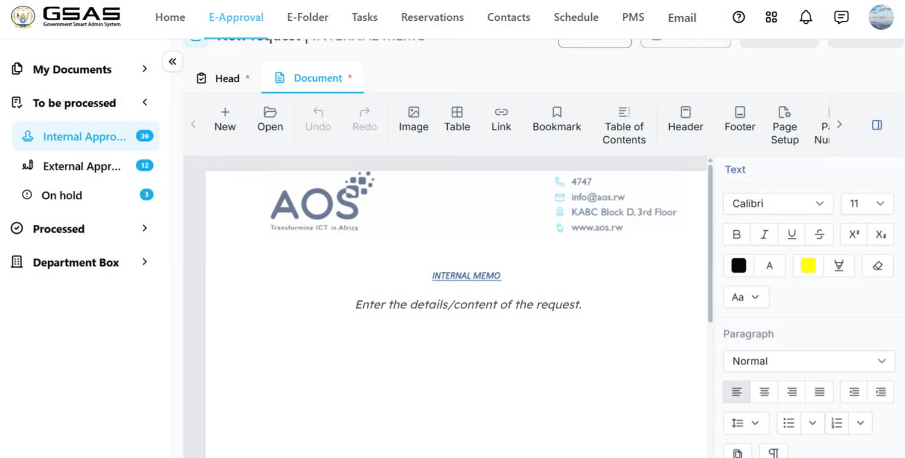Toggle Bold text formatting
Viewport: 905px width, 458px height.
[737, 234]
